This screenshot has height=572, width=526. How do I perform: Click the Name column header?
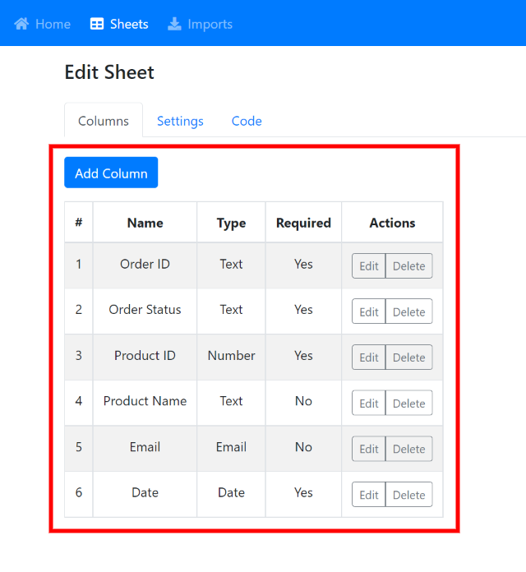click(145, 223)
